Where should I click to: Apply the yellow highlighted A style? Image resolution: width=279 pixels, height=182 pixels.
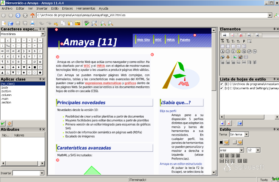[239, 52]
